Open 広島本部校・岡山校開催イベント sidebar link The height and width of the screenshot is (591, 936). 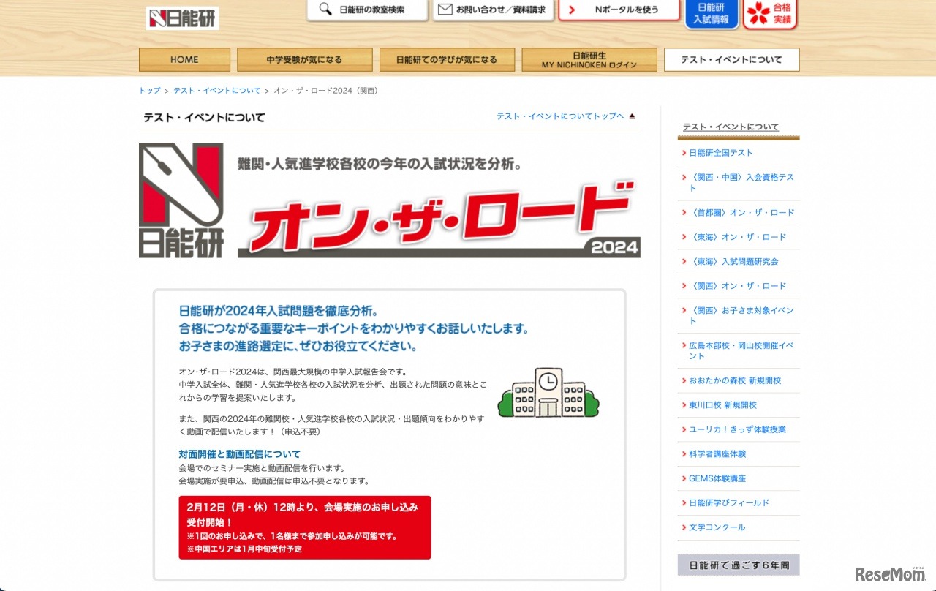click(741, 351)
